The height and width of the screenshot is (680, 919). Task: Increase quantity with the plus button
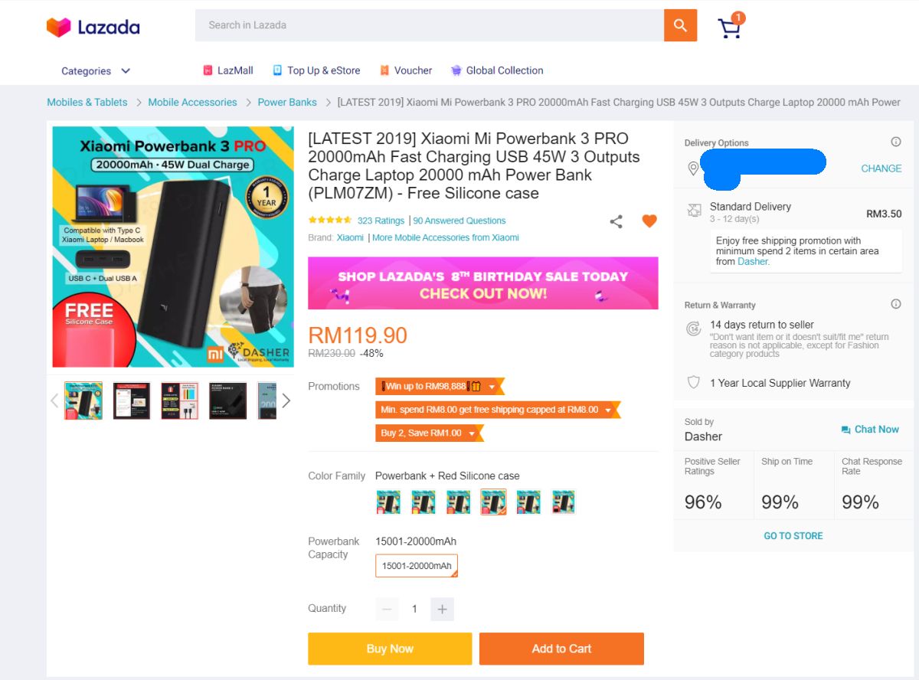click(x=442, y=610)
